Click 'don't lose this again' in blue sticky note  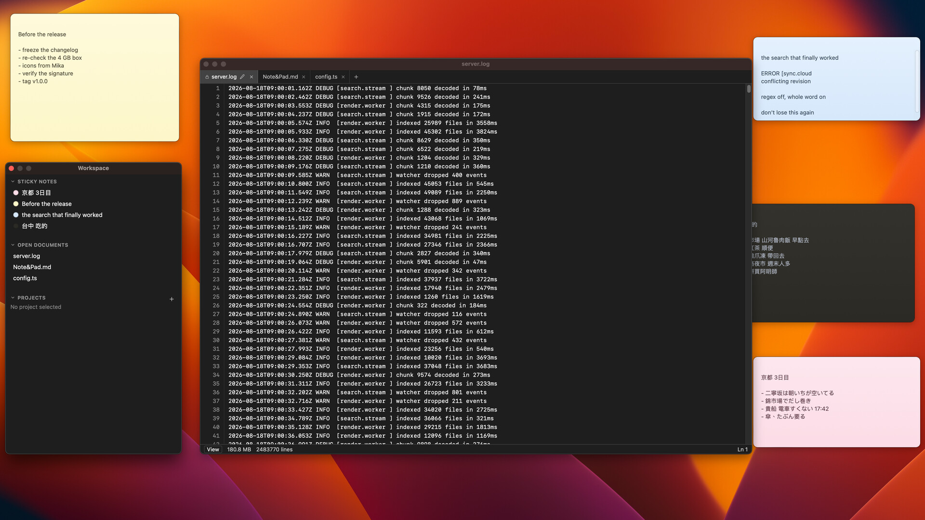787,113
